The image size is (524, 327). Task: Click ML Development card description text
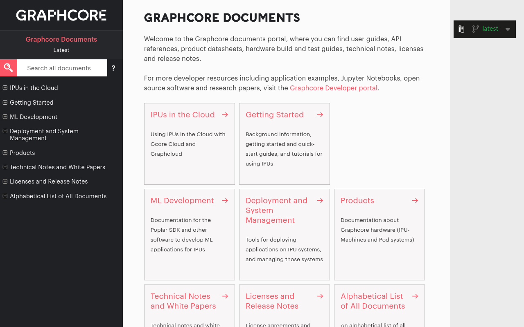[181, 235]
